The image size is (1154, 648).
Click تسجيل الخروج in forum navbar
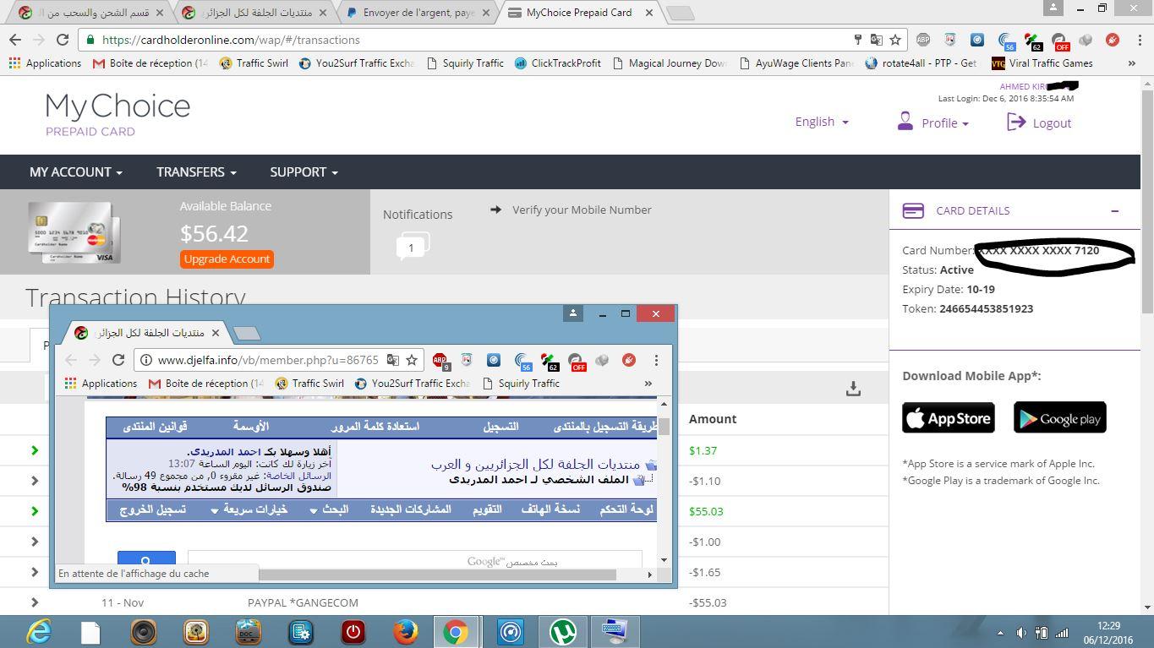pyautogui.click(x=152, y=509)
